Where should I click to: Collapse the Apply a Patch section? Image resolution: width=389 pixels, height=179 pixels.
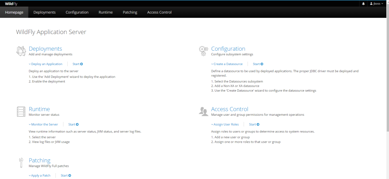tap(40, 176)
